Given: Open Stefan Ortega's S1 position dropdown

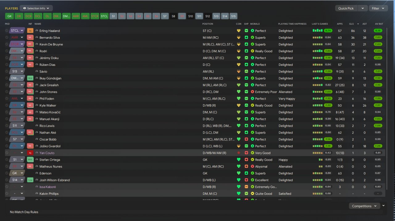Looking at the screenshot, I should [17, 160].
